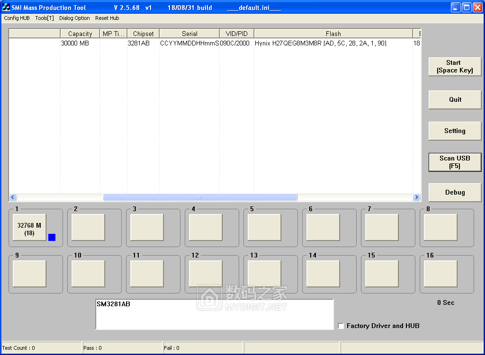
Task: Click the Pass : 0 status entry
Action: click(x=122, y=348)
